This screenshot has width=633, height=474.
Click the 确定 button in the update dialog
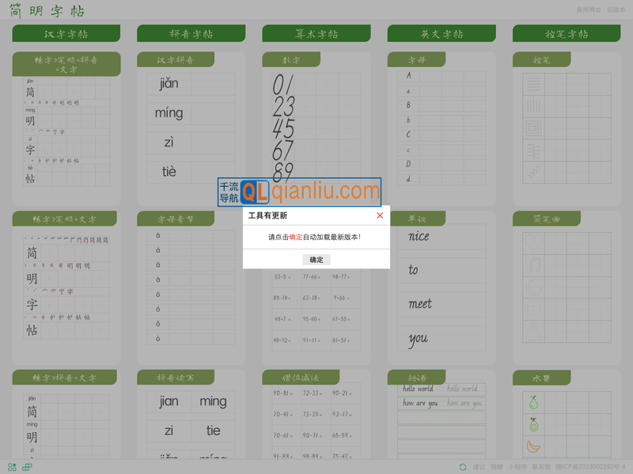click(x=316, y=260)
